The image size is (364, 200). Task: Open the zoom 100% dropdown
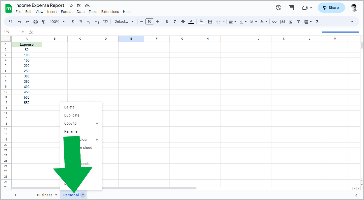[x=57, y=22]
